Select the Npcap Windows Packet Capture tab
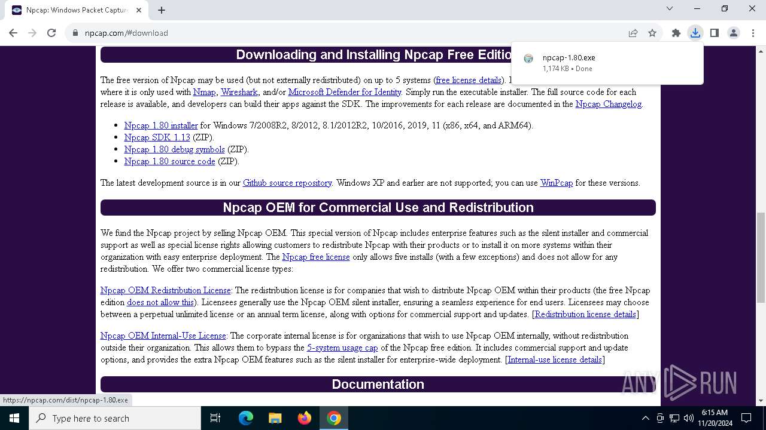Viewport: 766px width, 430px height. point(77,10)
